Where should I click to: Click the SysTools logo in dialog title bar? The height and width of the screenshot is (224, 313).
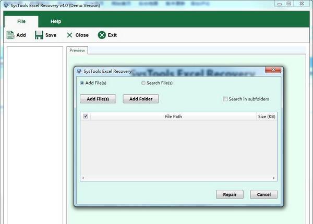point(79,71)
